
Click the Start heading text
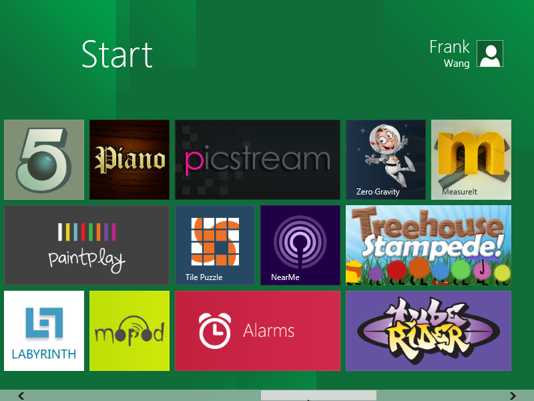pyautogui.click(x=117, y=54)
